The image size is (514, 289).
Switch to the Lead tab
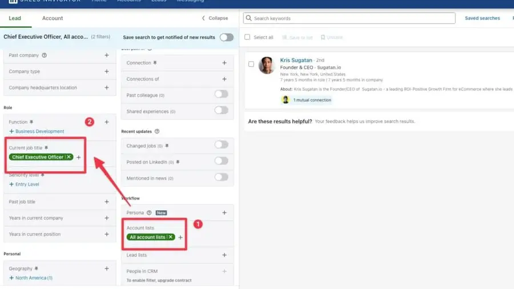(15, 18)
